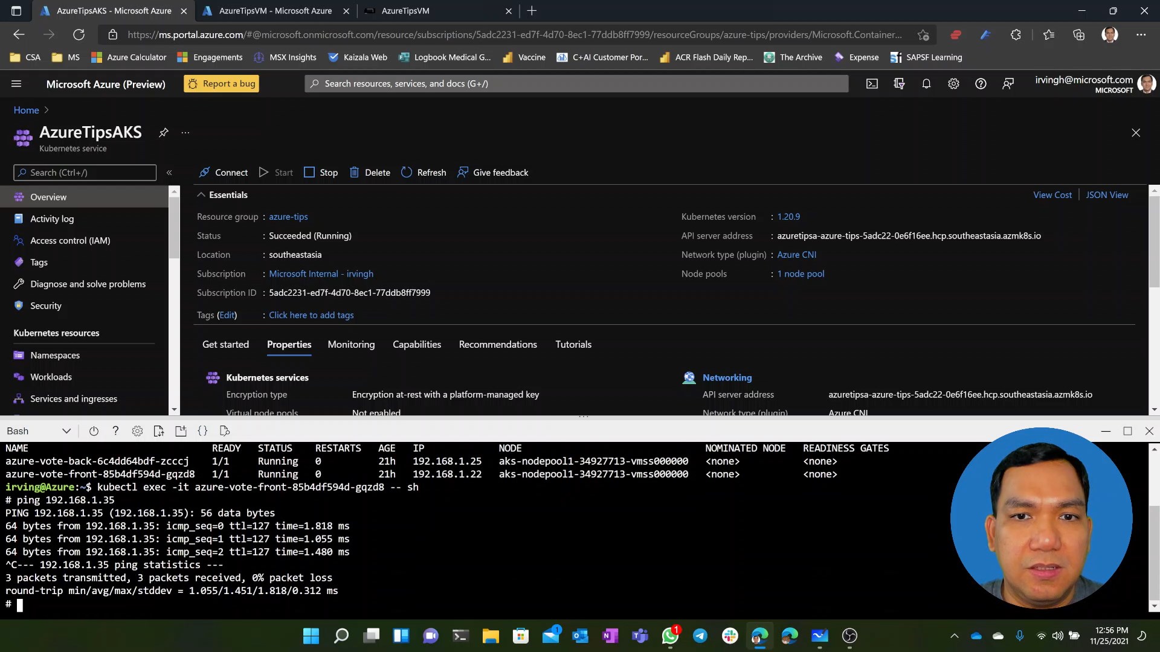Switch to Capabilities tab

[x=417, y=345]
